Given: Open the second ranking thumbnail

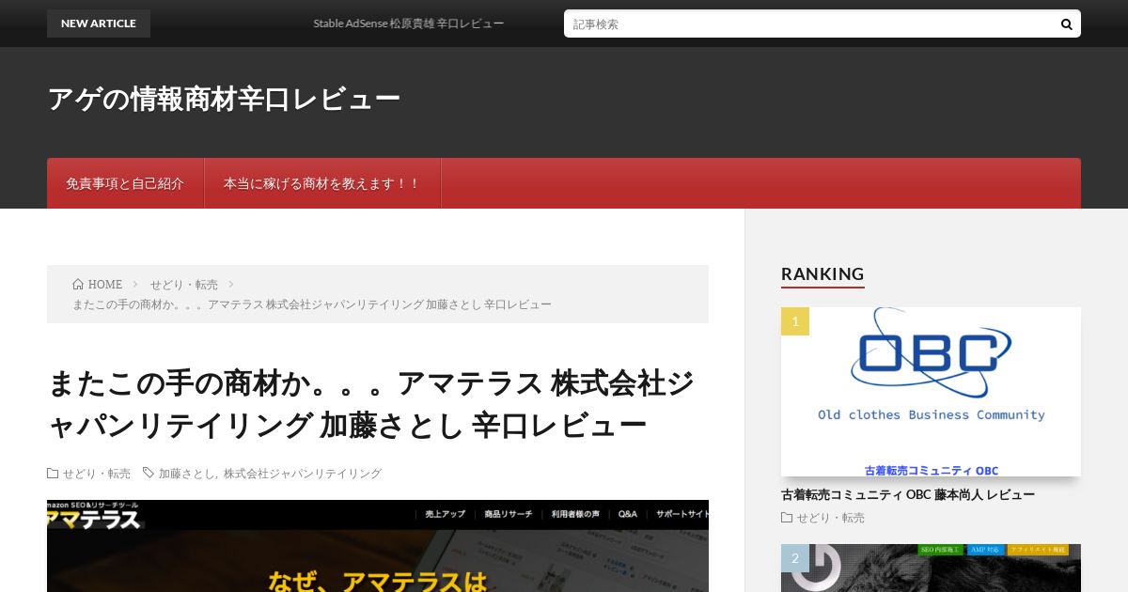Looking at the screenshot, I should (931, 568).
